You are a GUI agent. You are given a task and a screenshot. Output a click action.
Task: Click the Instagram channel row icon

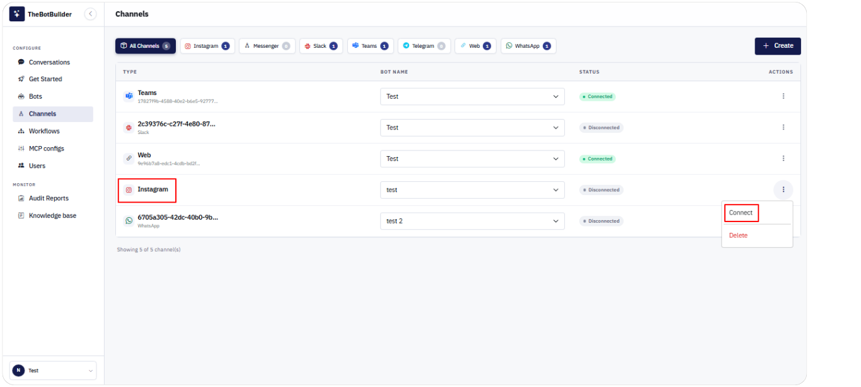click(129, 189)
